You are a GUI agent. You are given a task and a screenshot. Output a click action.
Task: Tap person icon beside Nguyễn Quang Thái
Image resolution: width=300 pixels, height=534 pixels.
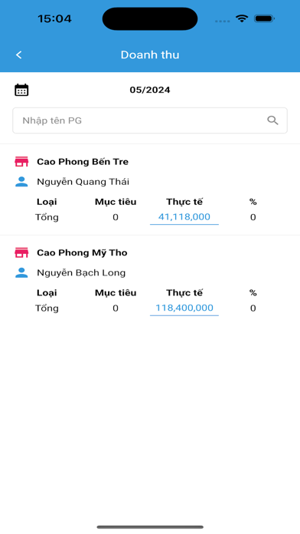[x=21, y=182]
